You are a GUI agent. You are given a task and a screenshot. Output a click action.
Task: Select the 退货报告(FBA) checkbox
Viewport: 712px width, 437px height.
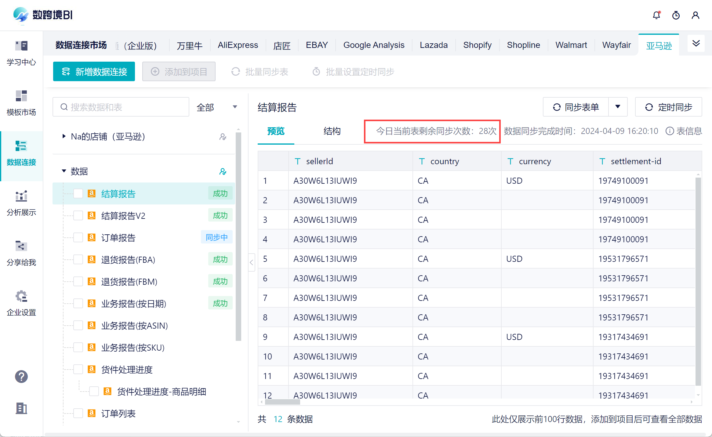(x=78, y=260)
